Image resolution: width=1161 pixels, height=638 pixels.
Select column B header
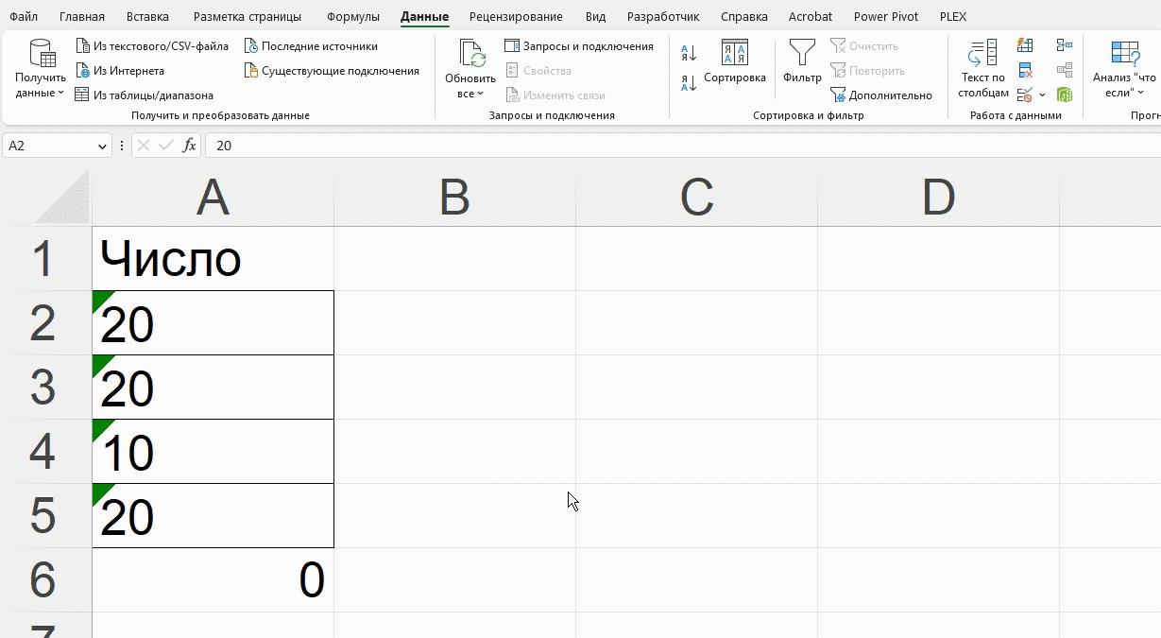click(x=454, y=198)
